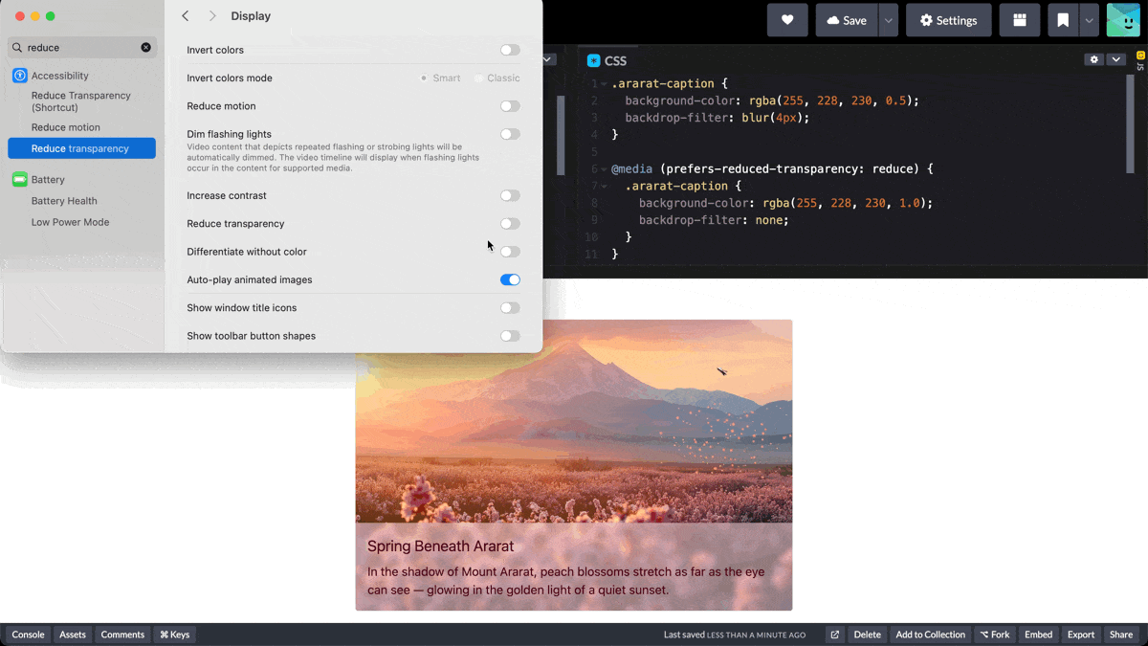Click the Battery icon in the sidebar
Image resolution: width=1148 pixels, height=646 pixels.
(19, 179)
